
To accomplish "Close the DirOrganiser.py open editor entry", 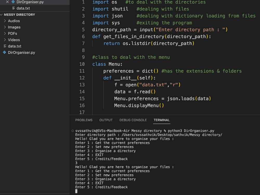I will pos(7,2).
